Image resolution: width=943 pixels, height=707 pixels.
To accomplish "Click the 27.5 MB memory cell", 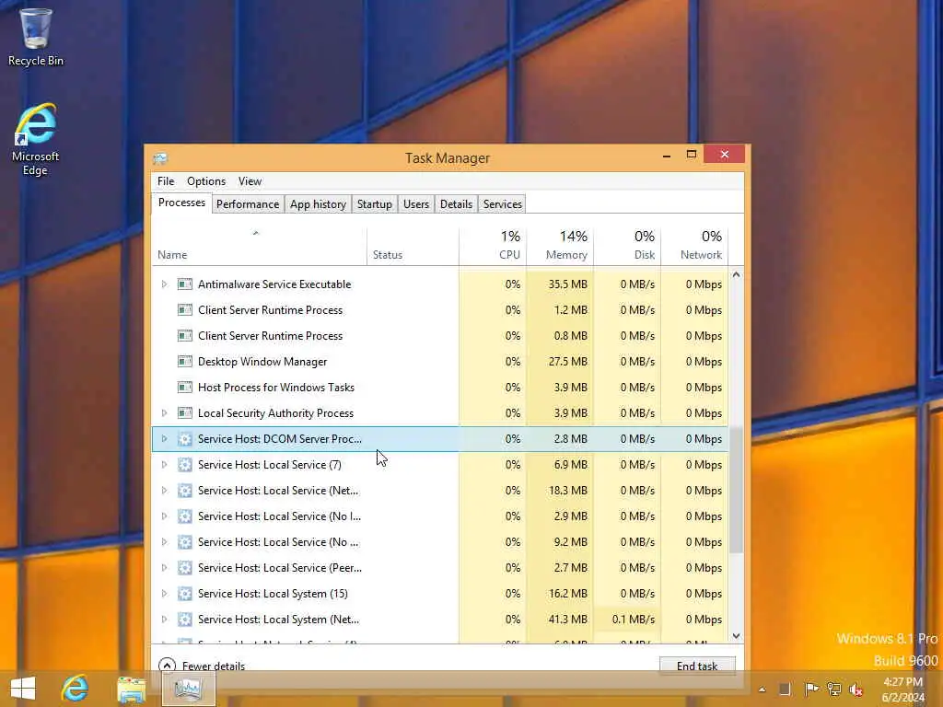I will tap(560, 361).
